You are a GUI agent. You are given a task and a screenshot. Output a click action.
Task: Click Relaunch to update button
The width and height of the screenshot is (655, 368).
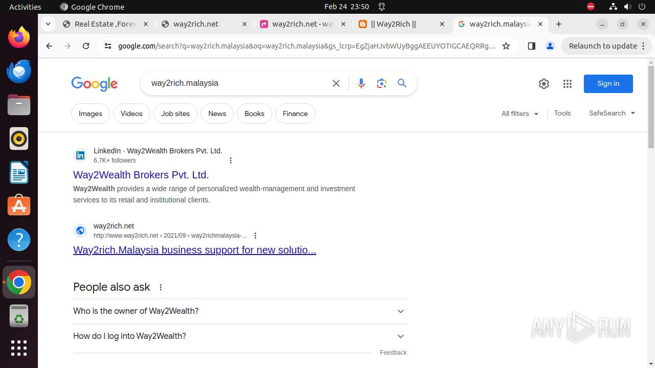[x=606, y=46]
